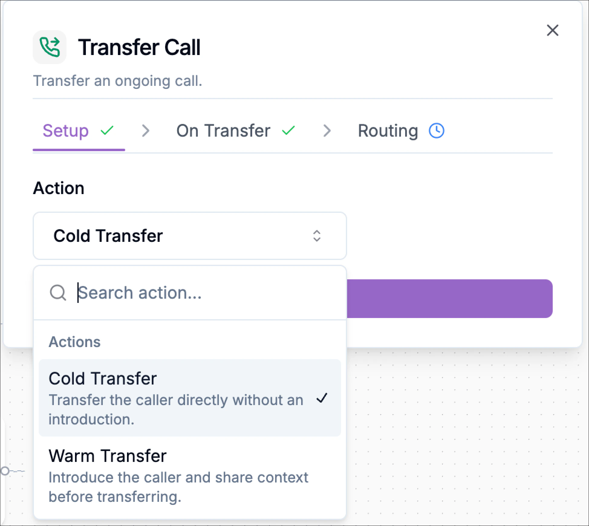Click the Search action input field
Screen dimensions: 589x526
click(x=181, y=292)
